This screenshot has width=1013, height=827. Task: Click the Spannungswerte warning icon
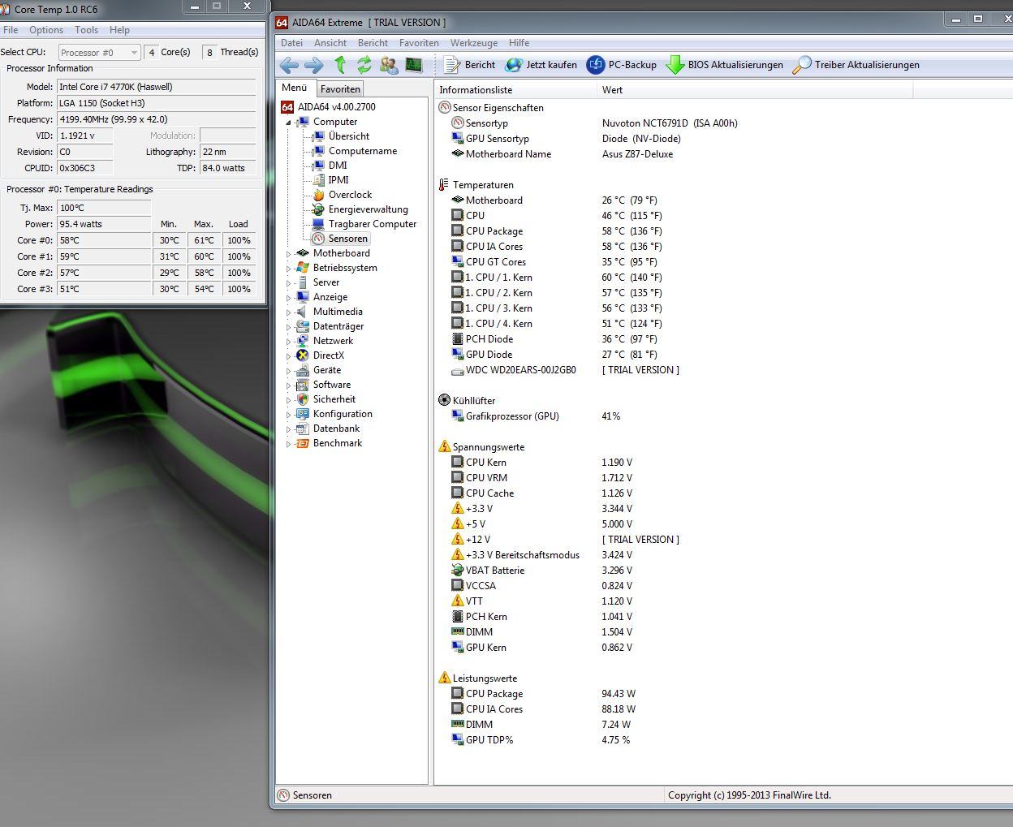[x=444, y=446]
